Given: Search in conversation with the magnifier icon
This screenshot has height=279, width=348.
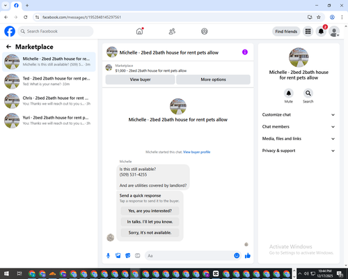Looking at the screenshot, I should coord(308,93).
